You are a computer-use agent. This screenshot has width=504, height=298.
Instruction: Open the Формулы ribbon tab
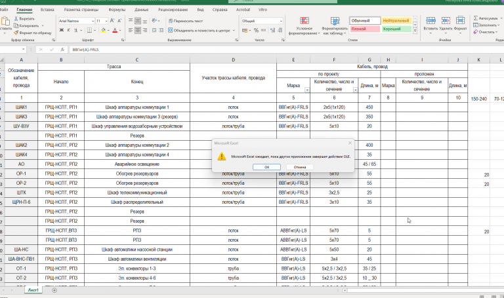tap(117, 10)
